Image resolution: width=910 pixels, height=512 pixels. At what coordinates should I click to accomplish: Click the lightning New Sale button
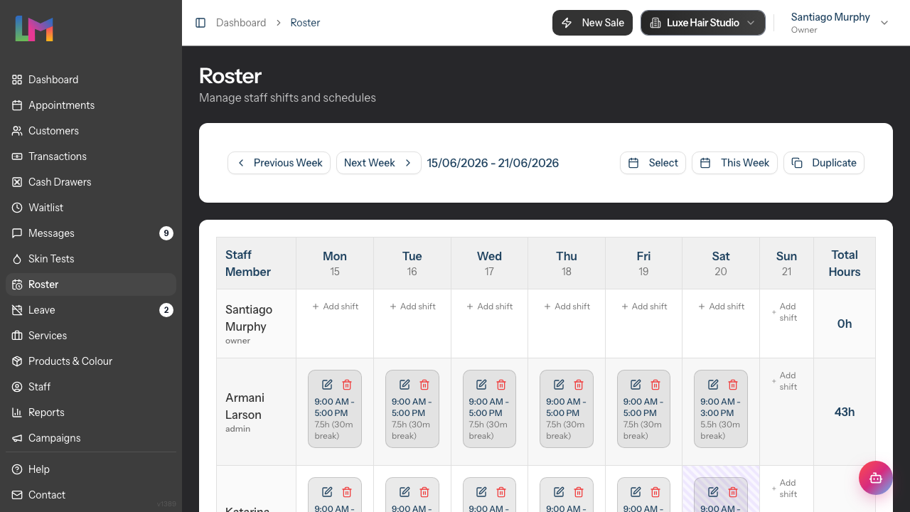click(x=592, y=23)
